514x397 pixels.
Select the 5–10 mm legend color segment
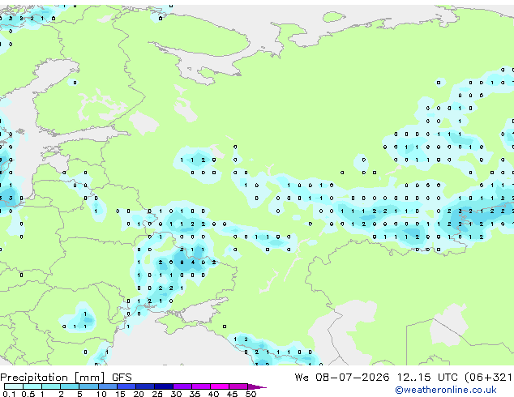pyautogui.click(x=88, y=386)
